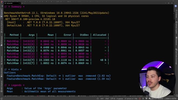Open the Version Control tool window
This screenshot has height=100, width=178.
click(11, 96)
